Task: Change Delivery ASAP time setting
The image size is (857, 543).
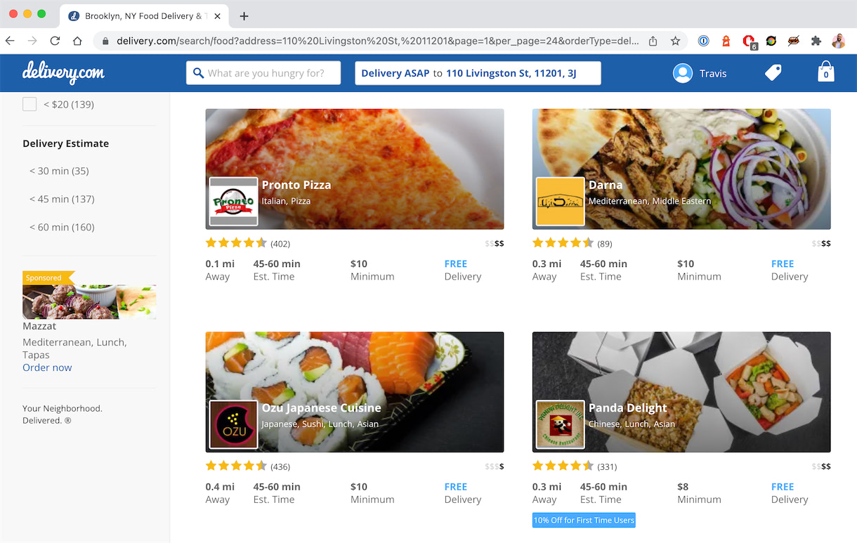Action: pyautogui.click(x=395, y=73)
